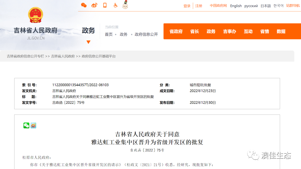This screenshot has height=169, width=301.
Task: Navigate to 政府信息公开 breadcrumb item
Action: click(x=146, y=34)
